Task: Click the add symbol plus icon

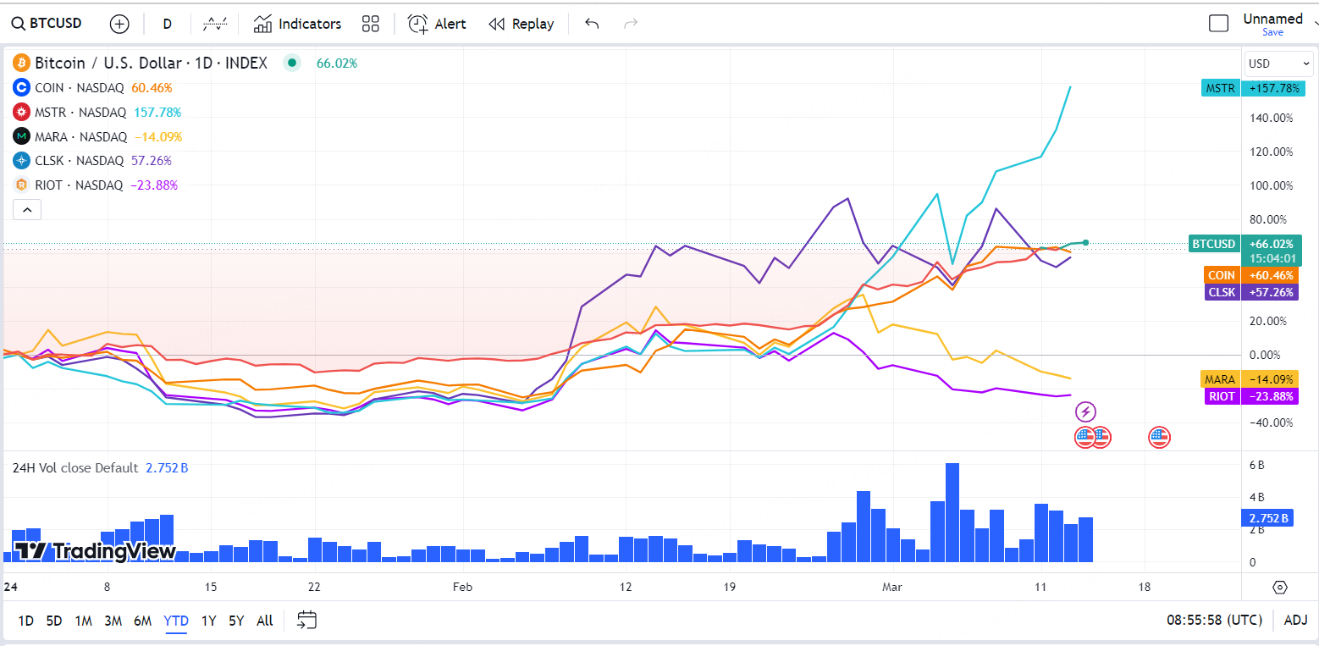Action: click(119, 24)
